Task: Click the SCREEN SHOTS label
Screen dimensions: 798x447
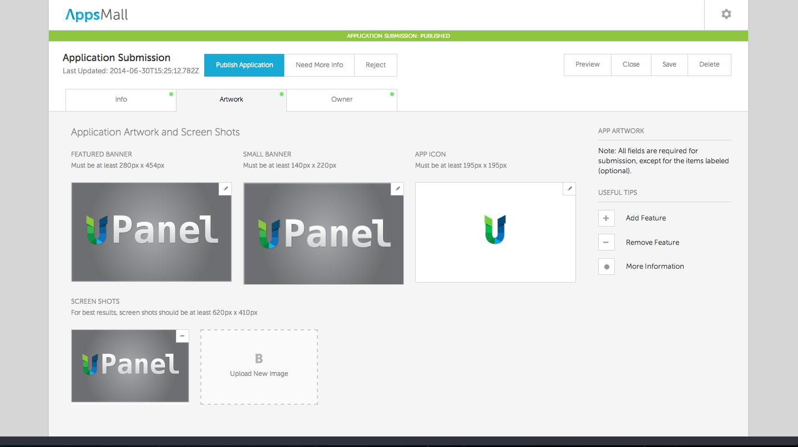Action: click(95, 302)
